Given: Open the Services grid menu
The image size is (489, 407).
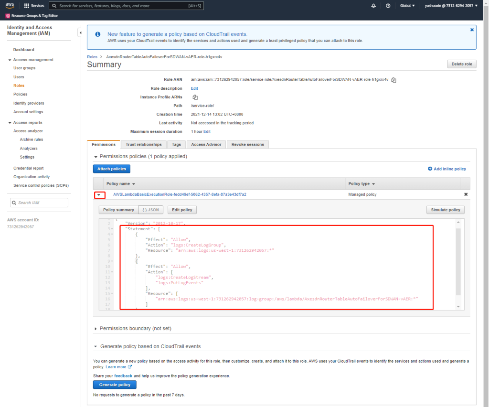Looking at the screenshot, I should coord(34,6).
